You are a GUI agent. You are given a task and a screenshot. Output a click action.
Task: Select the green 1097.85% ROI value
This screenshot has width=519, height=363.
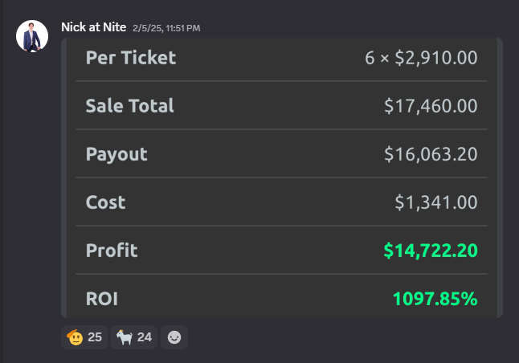(435, 299)
